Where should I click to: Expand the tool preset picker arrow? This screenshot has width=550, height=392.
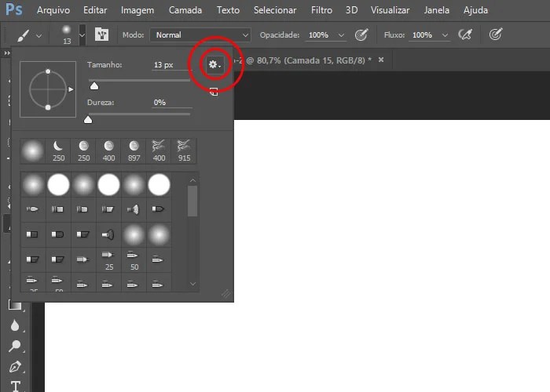pyautogui.click(x=39, y=36)
